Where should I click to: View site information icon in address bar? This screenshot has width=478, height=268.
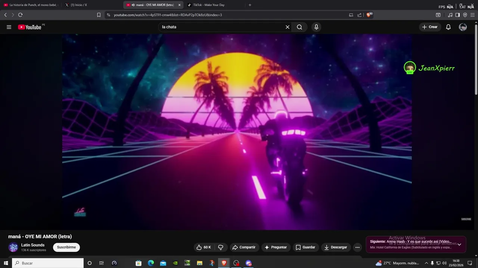[x=109, y=15]
